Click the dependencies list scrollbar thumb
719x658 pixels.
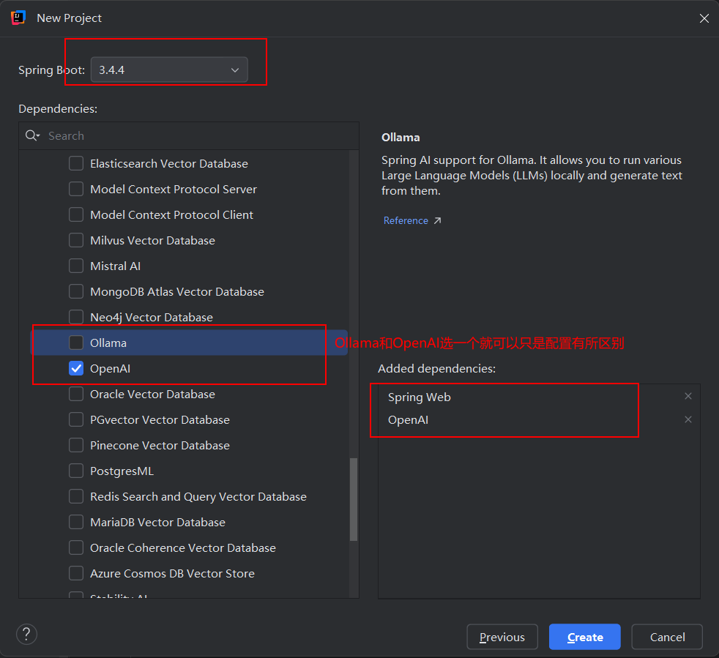coord(354,499)
